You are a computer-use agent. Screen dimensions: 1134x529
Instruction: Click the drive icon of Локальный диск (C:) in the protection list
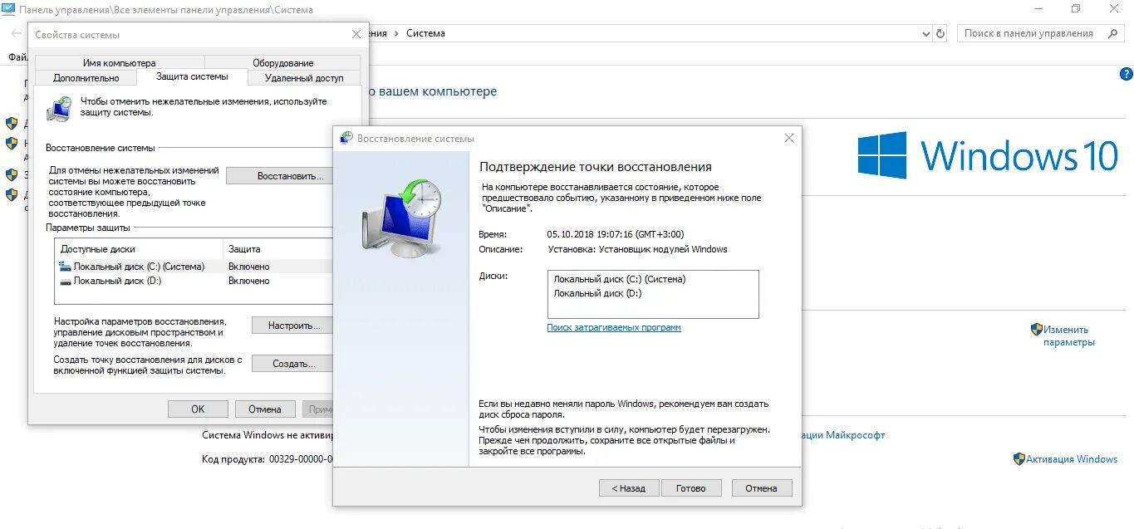click(x=66, y=267)
